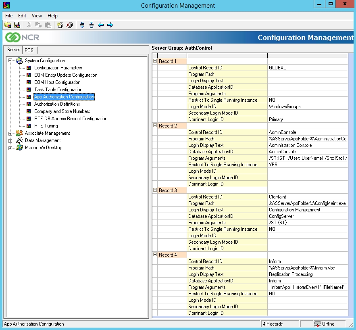Collapse the System Configuration tree node
The image size is (356, 330).
(x=10, y=61)
